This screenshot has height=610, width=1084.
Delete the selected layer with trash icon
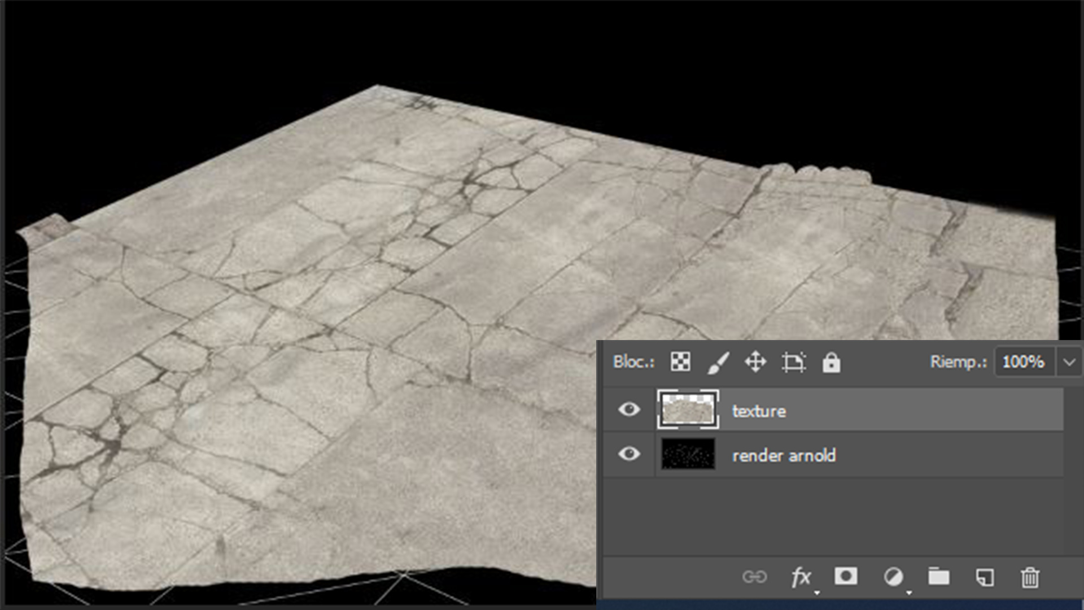tap(1030, 577)
